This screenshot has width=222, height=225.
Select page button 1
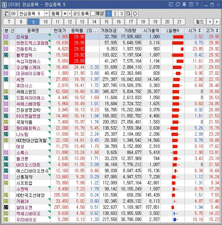coord(109,14)
